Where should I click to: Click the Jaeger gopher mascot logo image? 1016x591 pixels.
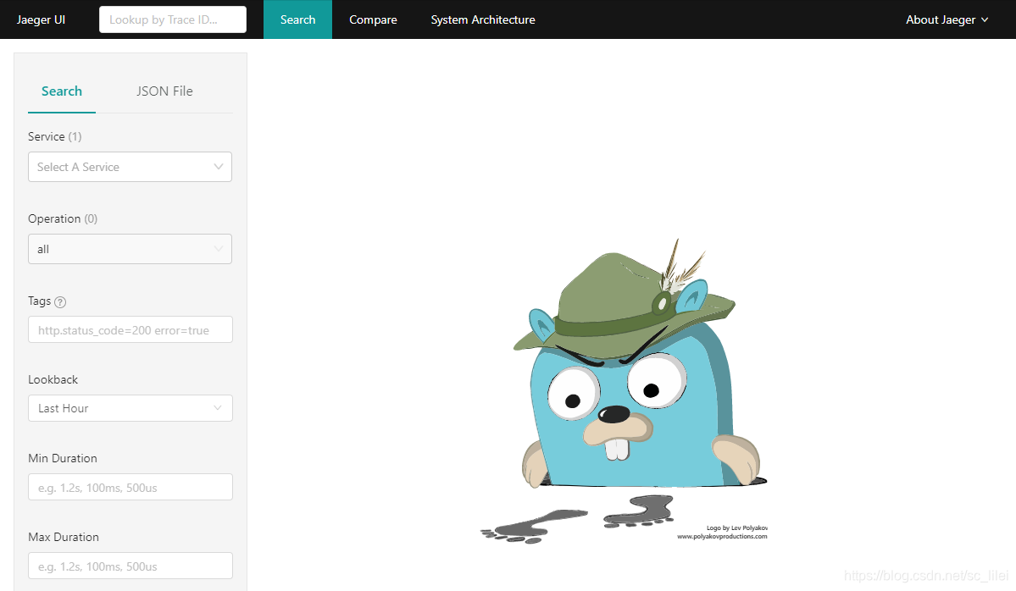(x=624, y=390)
